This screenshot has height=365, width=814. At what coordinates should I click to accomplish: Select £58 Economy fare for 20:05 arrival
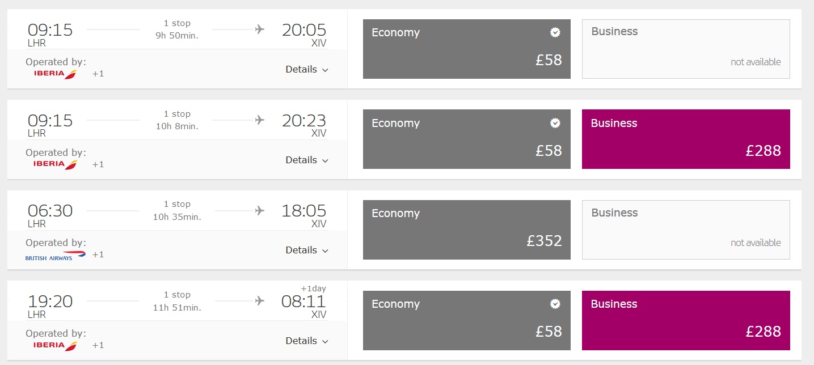pos(466,49)
